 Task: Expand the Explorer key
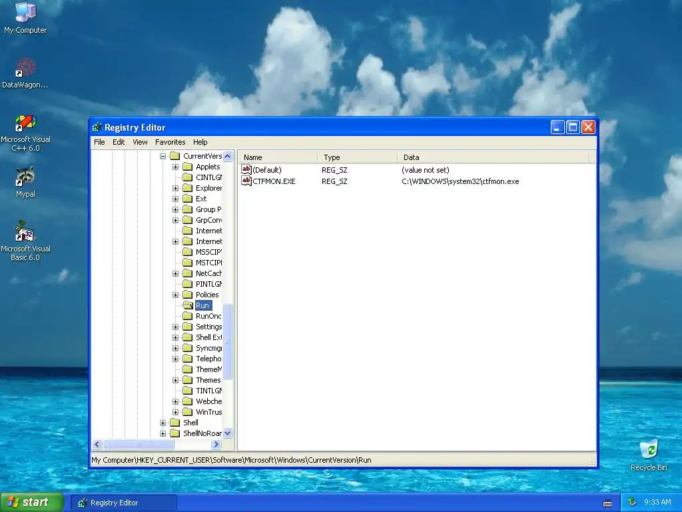(x=175, y=188)
